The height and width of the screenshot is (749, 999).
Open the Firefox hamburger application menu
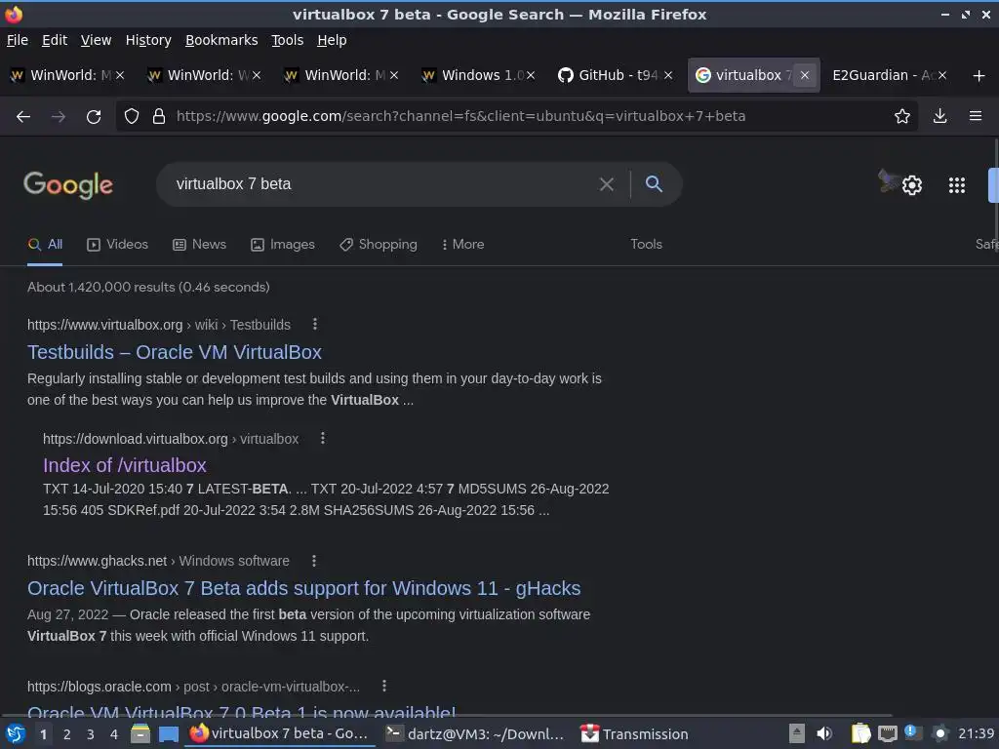[976, 116]
